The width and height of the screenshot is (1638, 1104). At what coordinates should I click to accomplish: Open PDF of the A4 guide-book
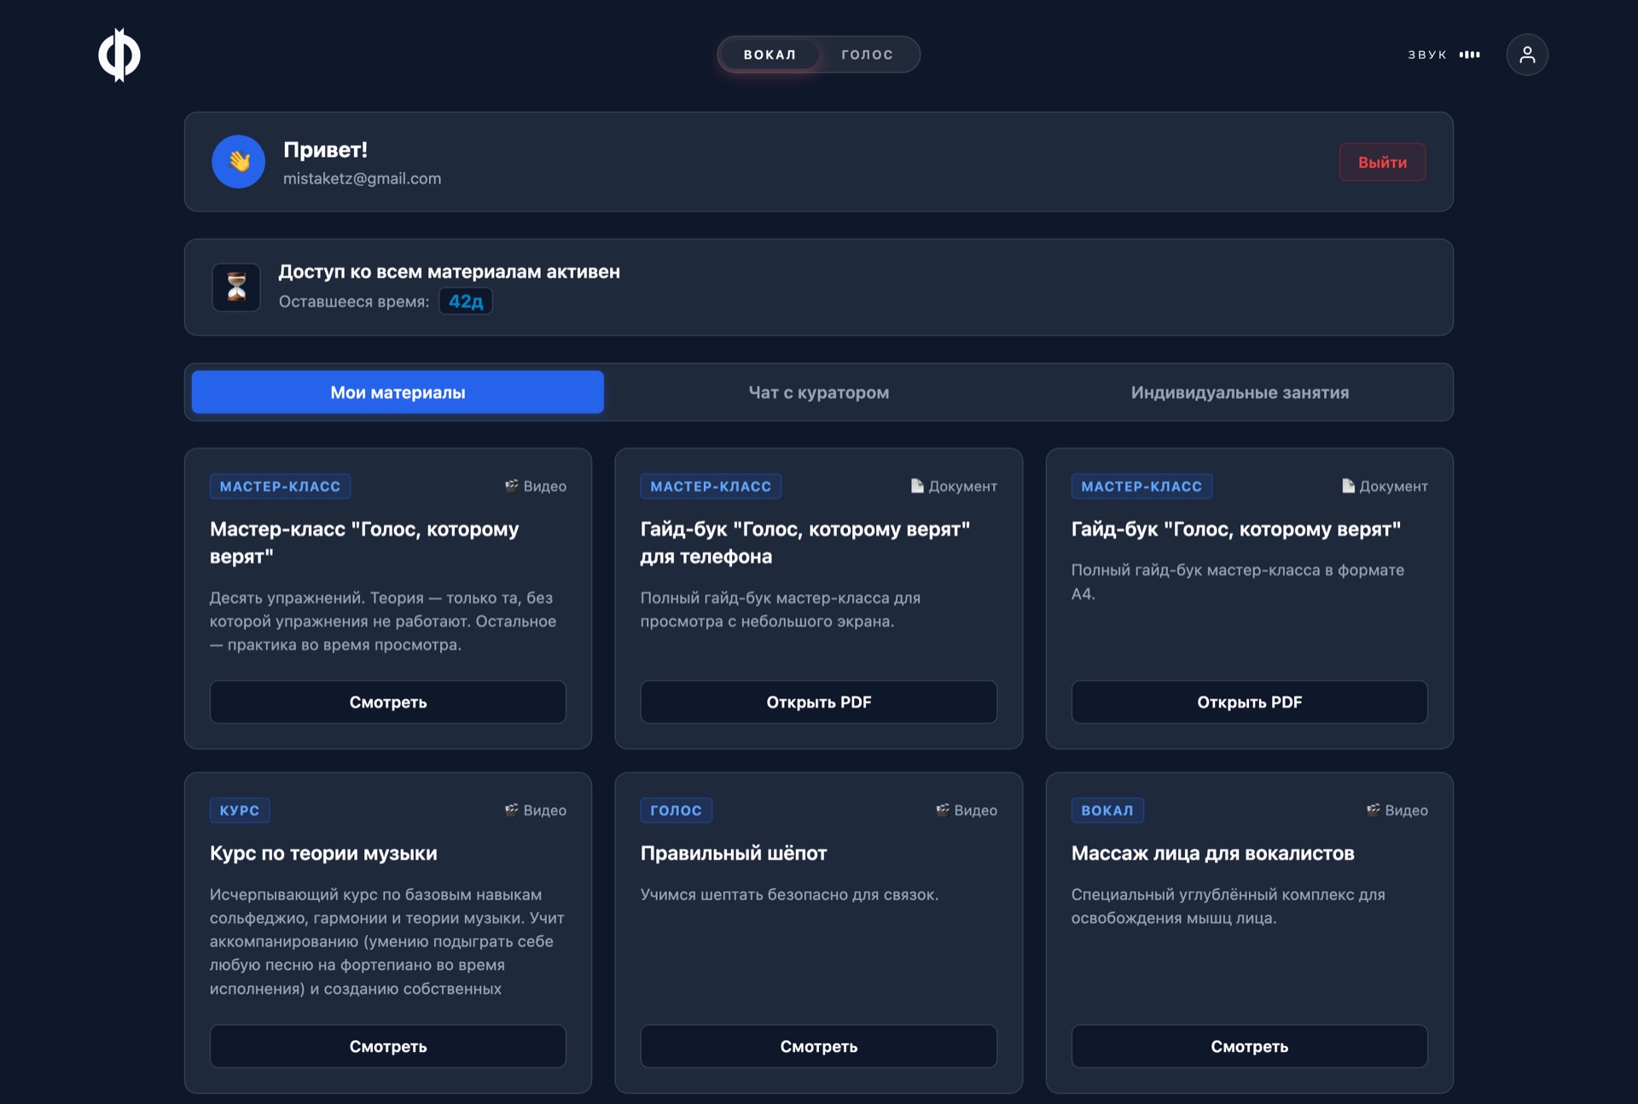1249,702
